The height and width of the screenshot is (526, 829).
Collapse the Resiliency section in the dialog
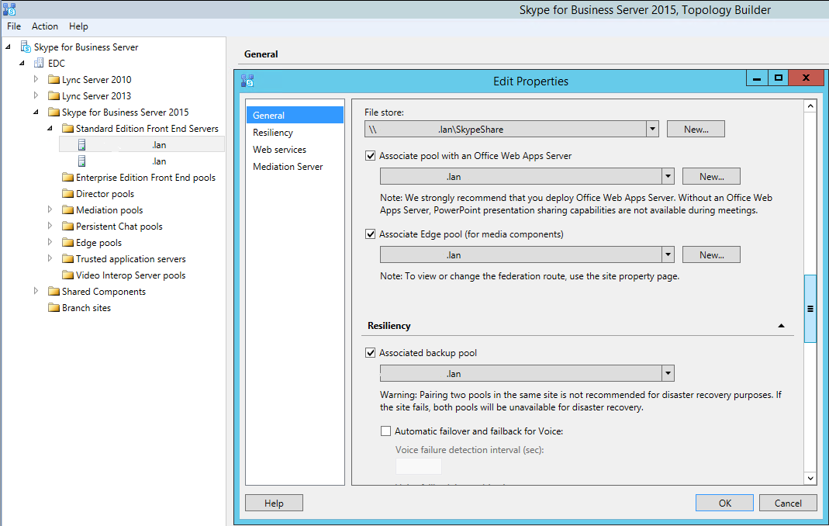[781, 326]
